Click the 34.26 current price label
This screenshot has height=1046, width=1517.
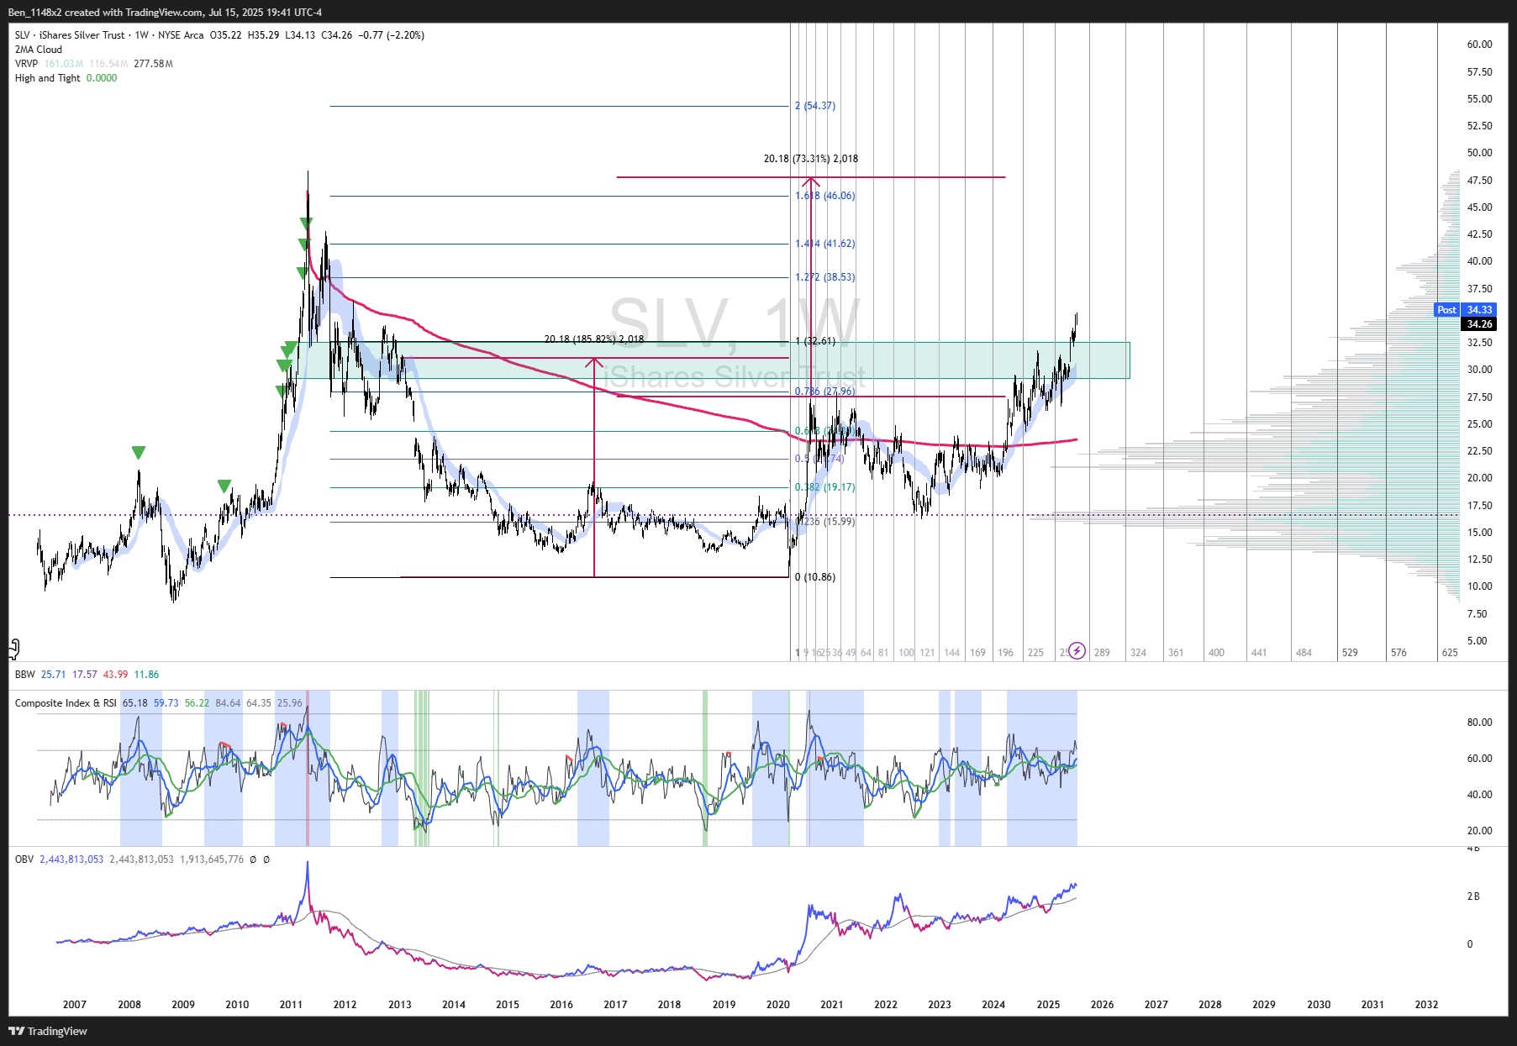pos(1479,324)
